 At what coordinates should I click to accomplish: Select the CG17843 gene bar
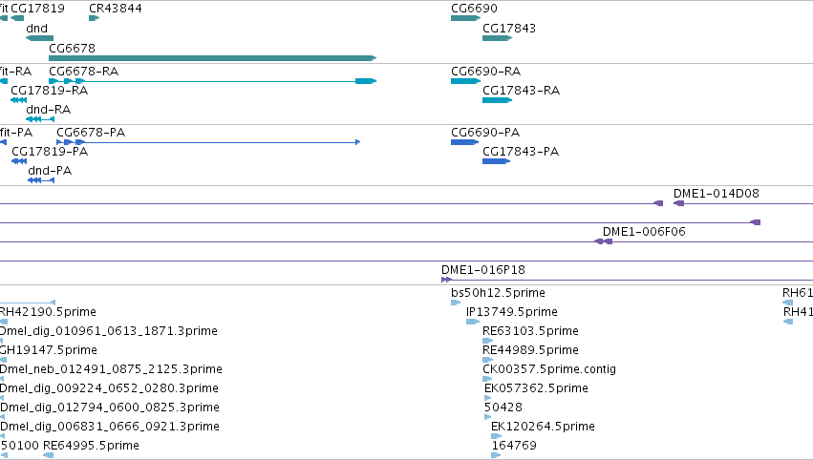(497, 38)
